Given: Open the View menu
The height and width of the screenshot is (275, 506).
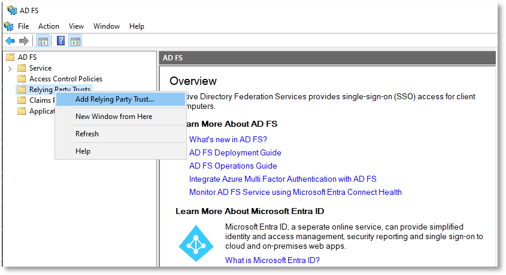Looking at the screenshot, I should (76, 26).
